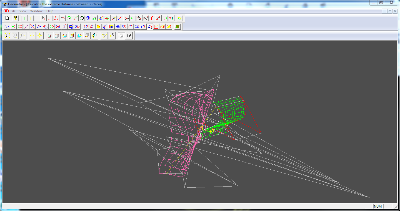Select the yellow dome on red base icon
The height and width of the screenshot is (211, 400).
pos(98,27)
